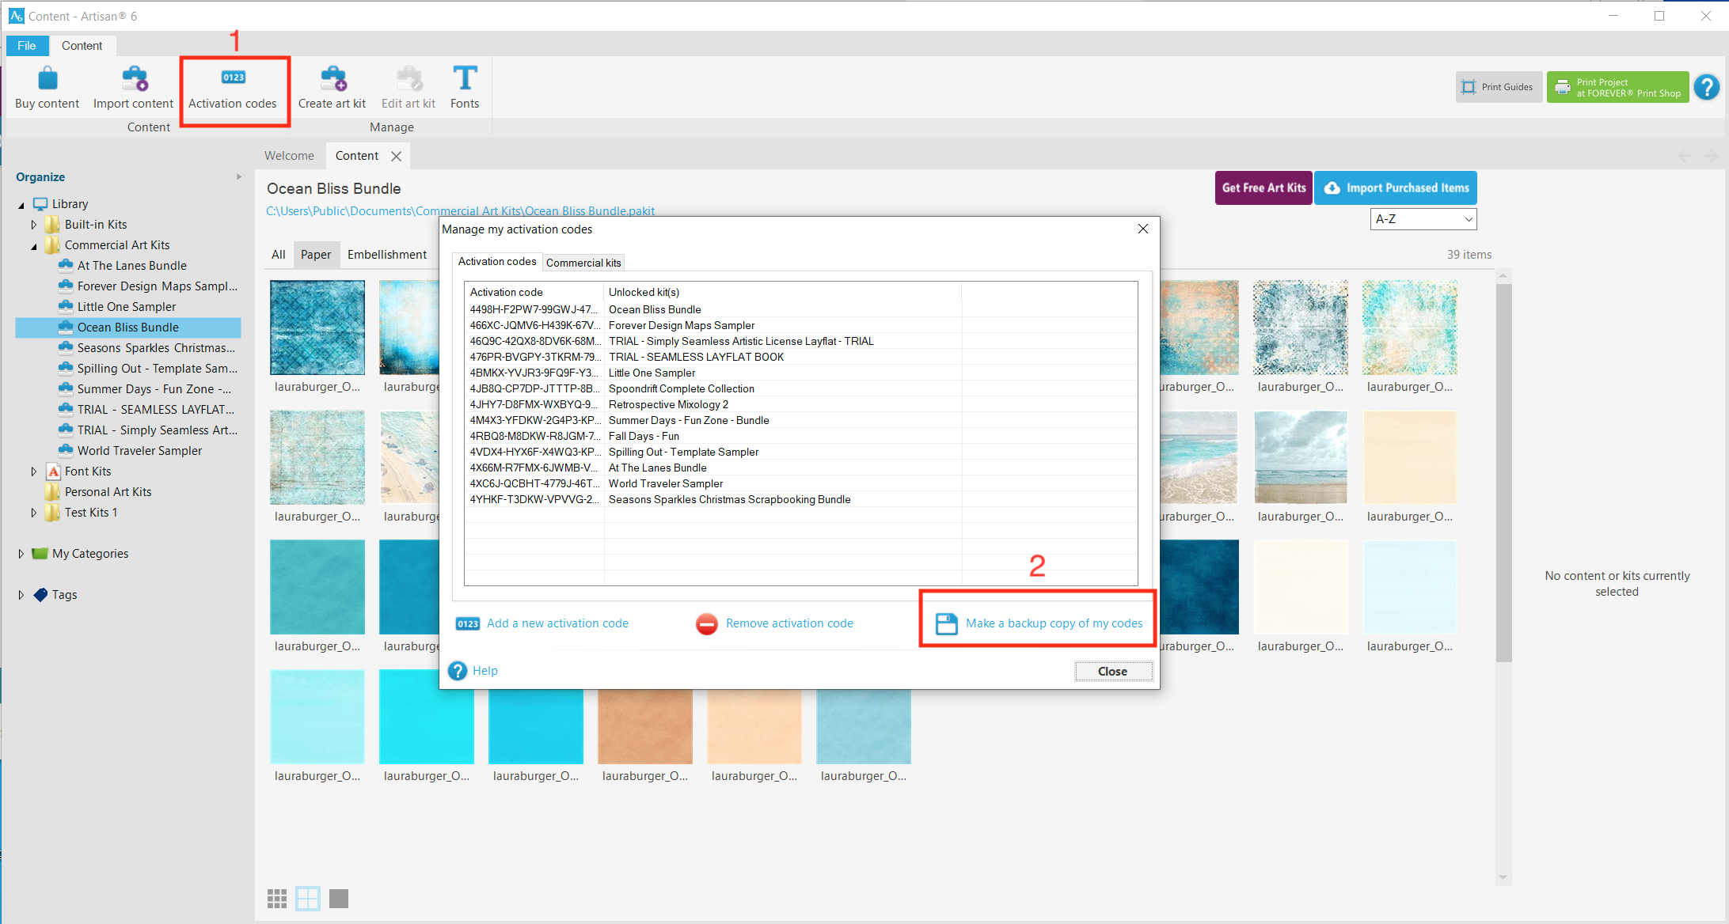1729x924 pixels.
Task: Select the Activation codes dialog tab
Action: point(497,262)
